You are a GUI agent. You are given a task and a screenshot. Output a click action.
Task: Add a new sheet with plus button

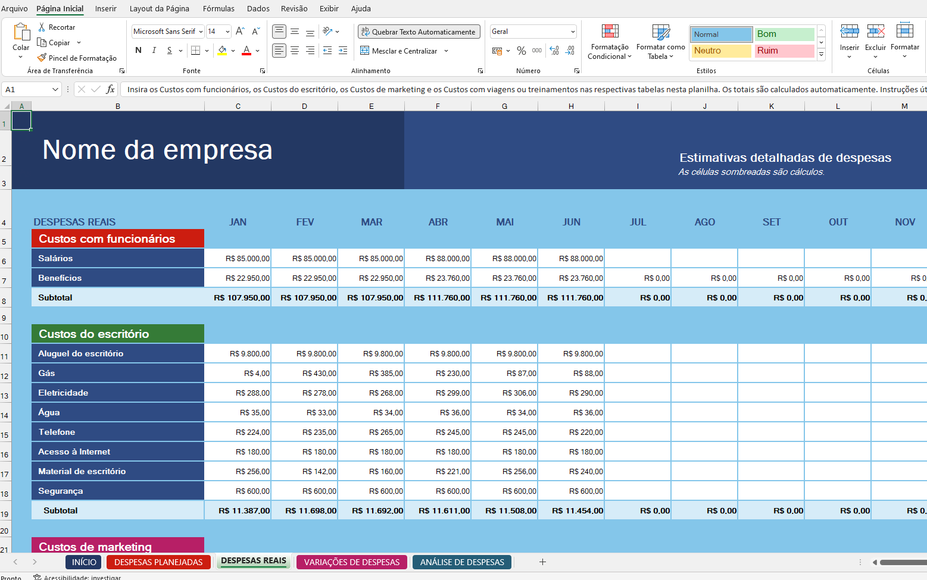pyautogui.click(x=542, y=562)
